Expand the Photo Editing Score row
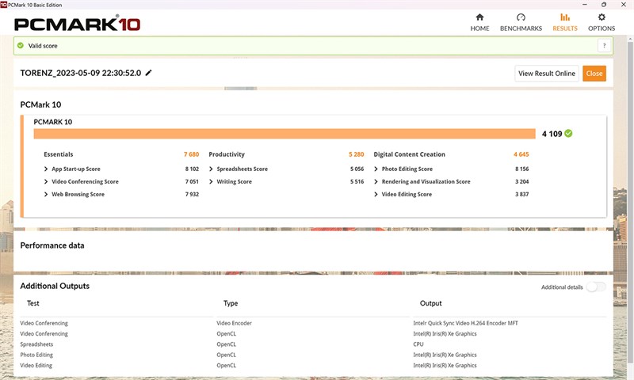Screen dimensions: 634x380 pyautogui.click(x=376, y=169)
